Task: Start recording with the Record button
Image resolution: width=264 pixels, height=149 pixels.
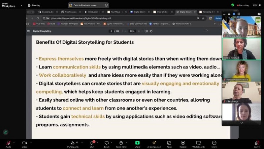Action: coord(183,143)
